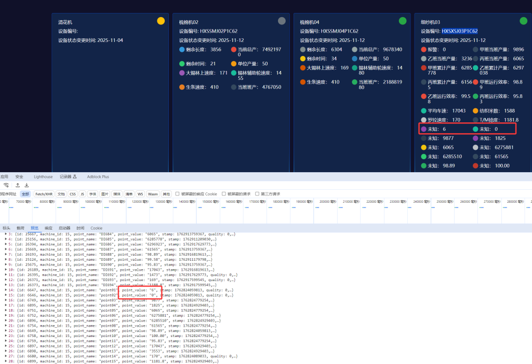The image size is (532, 364).
Task: Click the import HAR upload icon
Action: point(18,185)
